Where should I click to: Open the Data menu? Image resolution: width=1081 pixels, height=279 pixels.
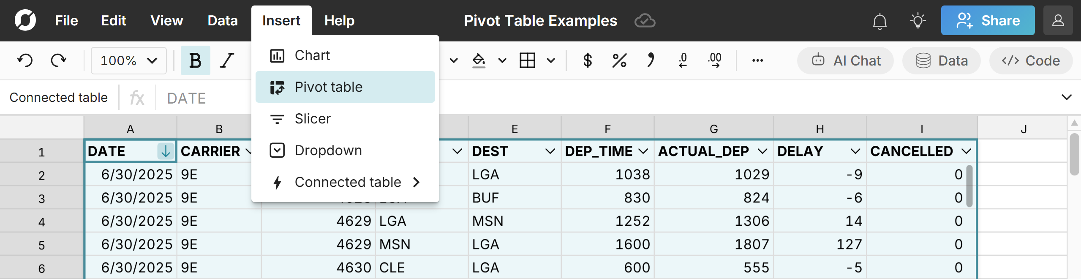coord(223,21)
